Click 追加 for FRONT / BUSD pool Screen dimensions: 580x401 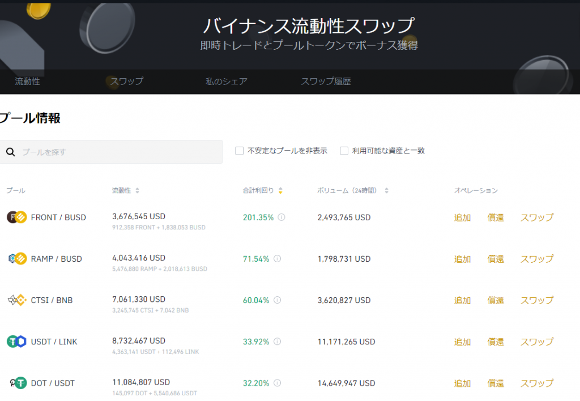tap(462, 217)
